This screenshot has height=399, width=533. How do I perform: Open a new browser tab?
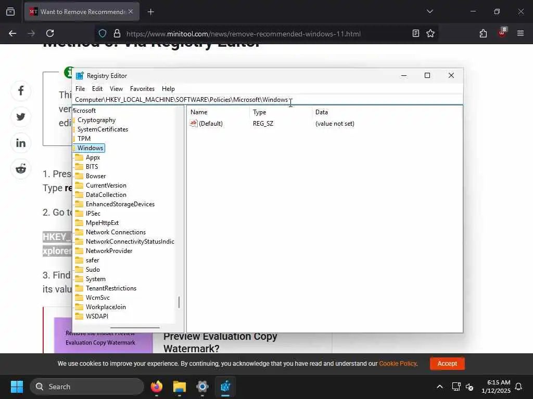150,12
